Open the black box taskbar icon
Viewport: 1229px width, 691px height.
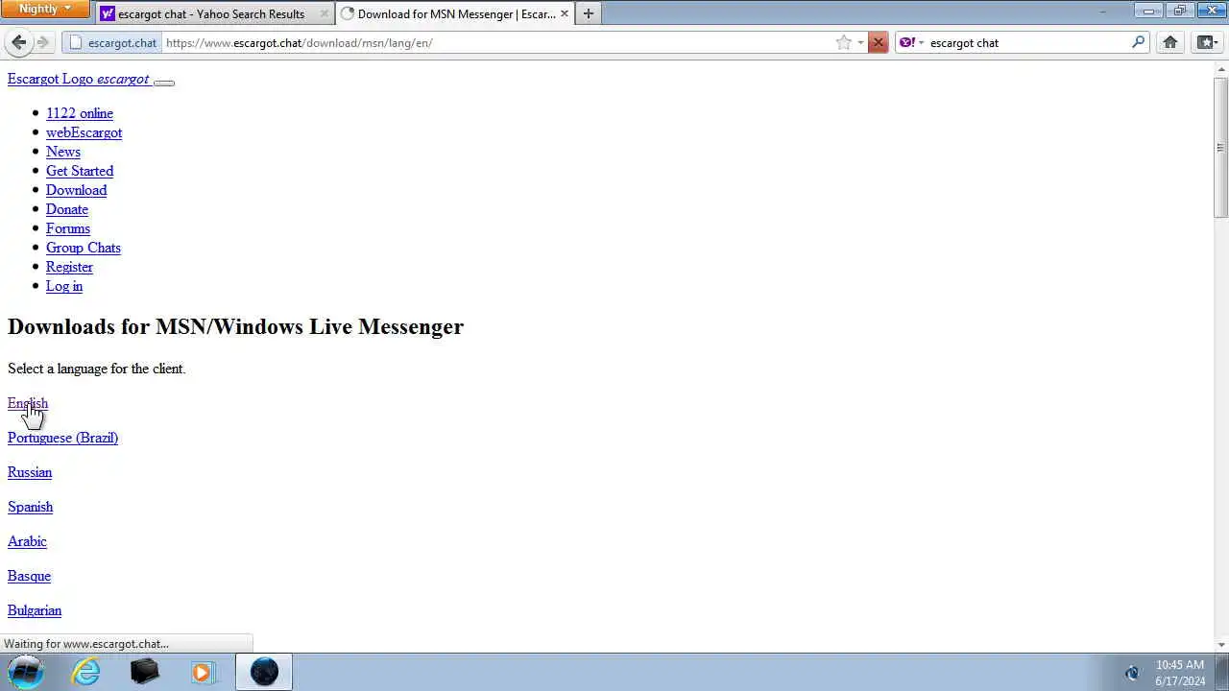tap(144, 672)
